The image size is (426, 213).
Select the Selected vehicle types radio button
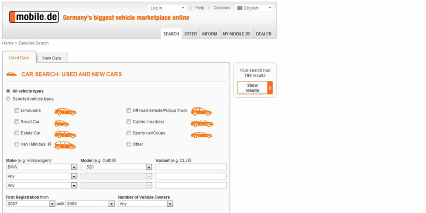click(8, 99)
